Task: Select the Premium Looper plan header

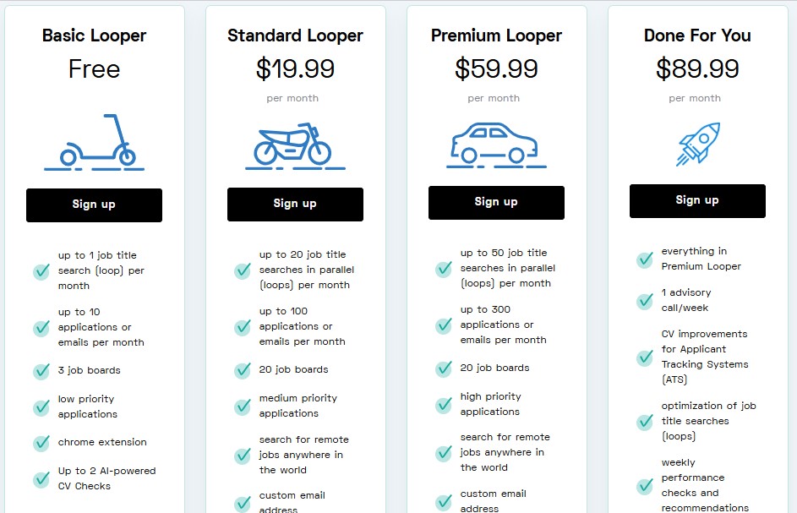Action: (495, 35)
